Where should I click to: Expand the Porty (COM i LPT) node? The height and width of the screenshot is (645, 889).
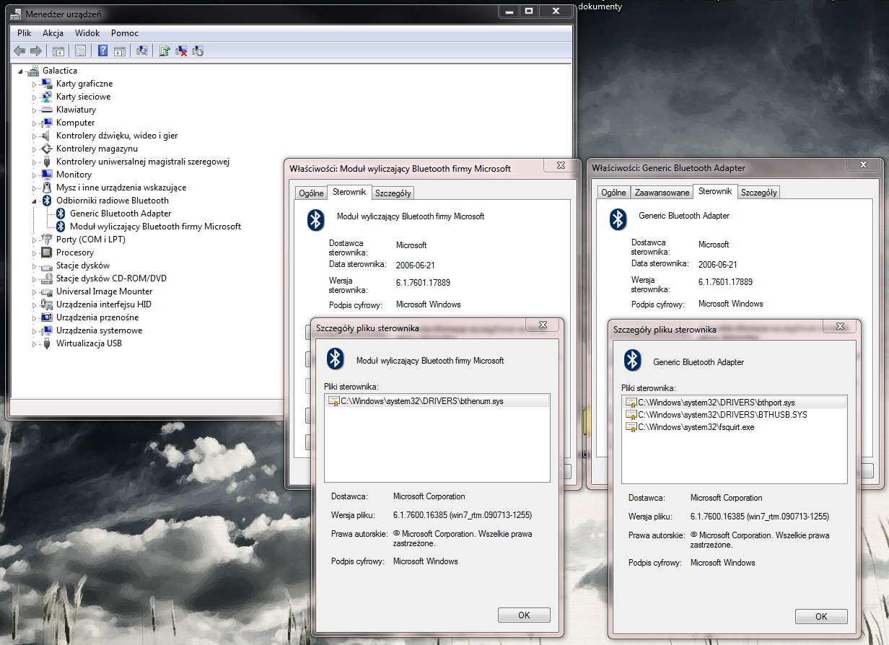click(x=33, y=240)
